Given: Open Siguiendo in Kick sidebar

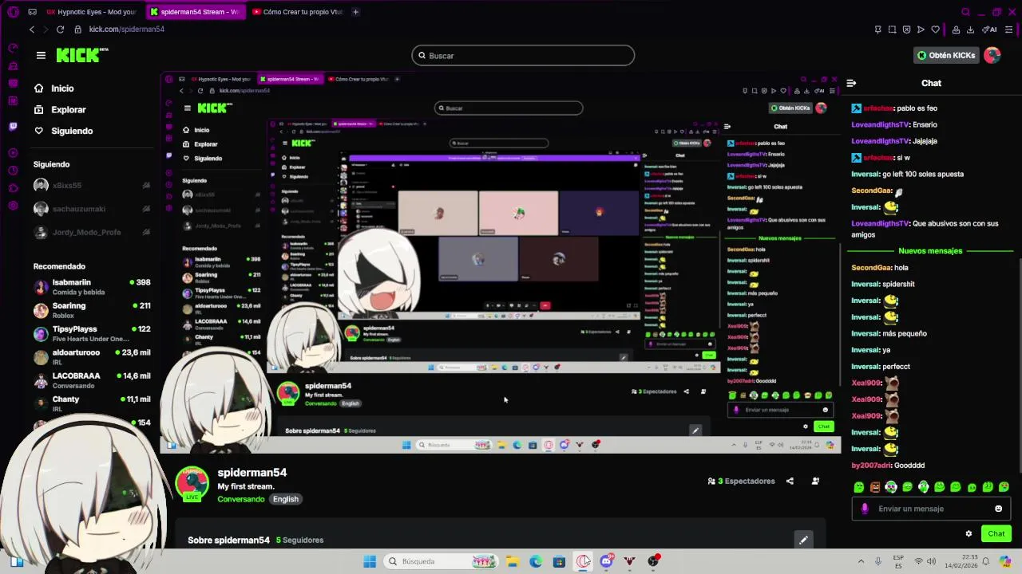Looking at the screenshot, I should 63,131.
